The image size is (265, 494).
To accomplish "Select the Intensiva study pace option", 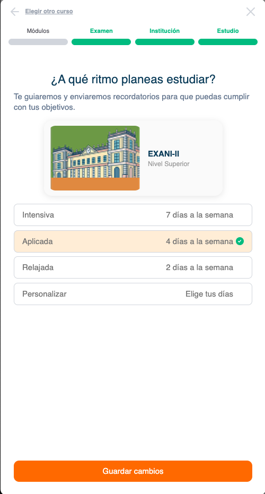I will click(x=133, y=215).
